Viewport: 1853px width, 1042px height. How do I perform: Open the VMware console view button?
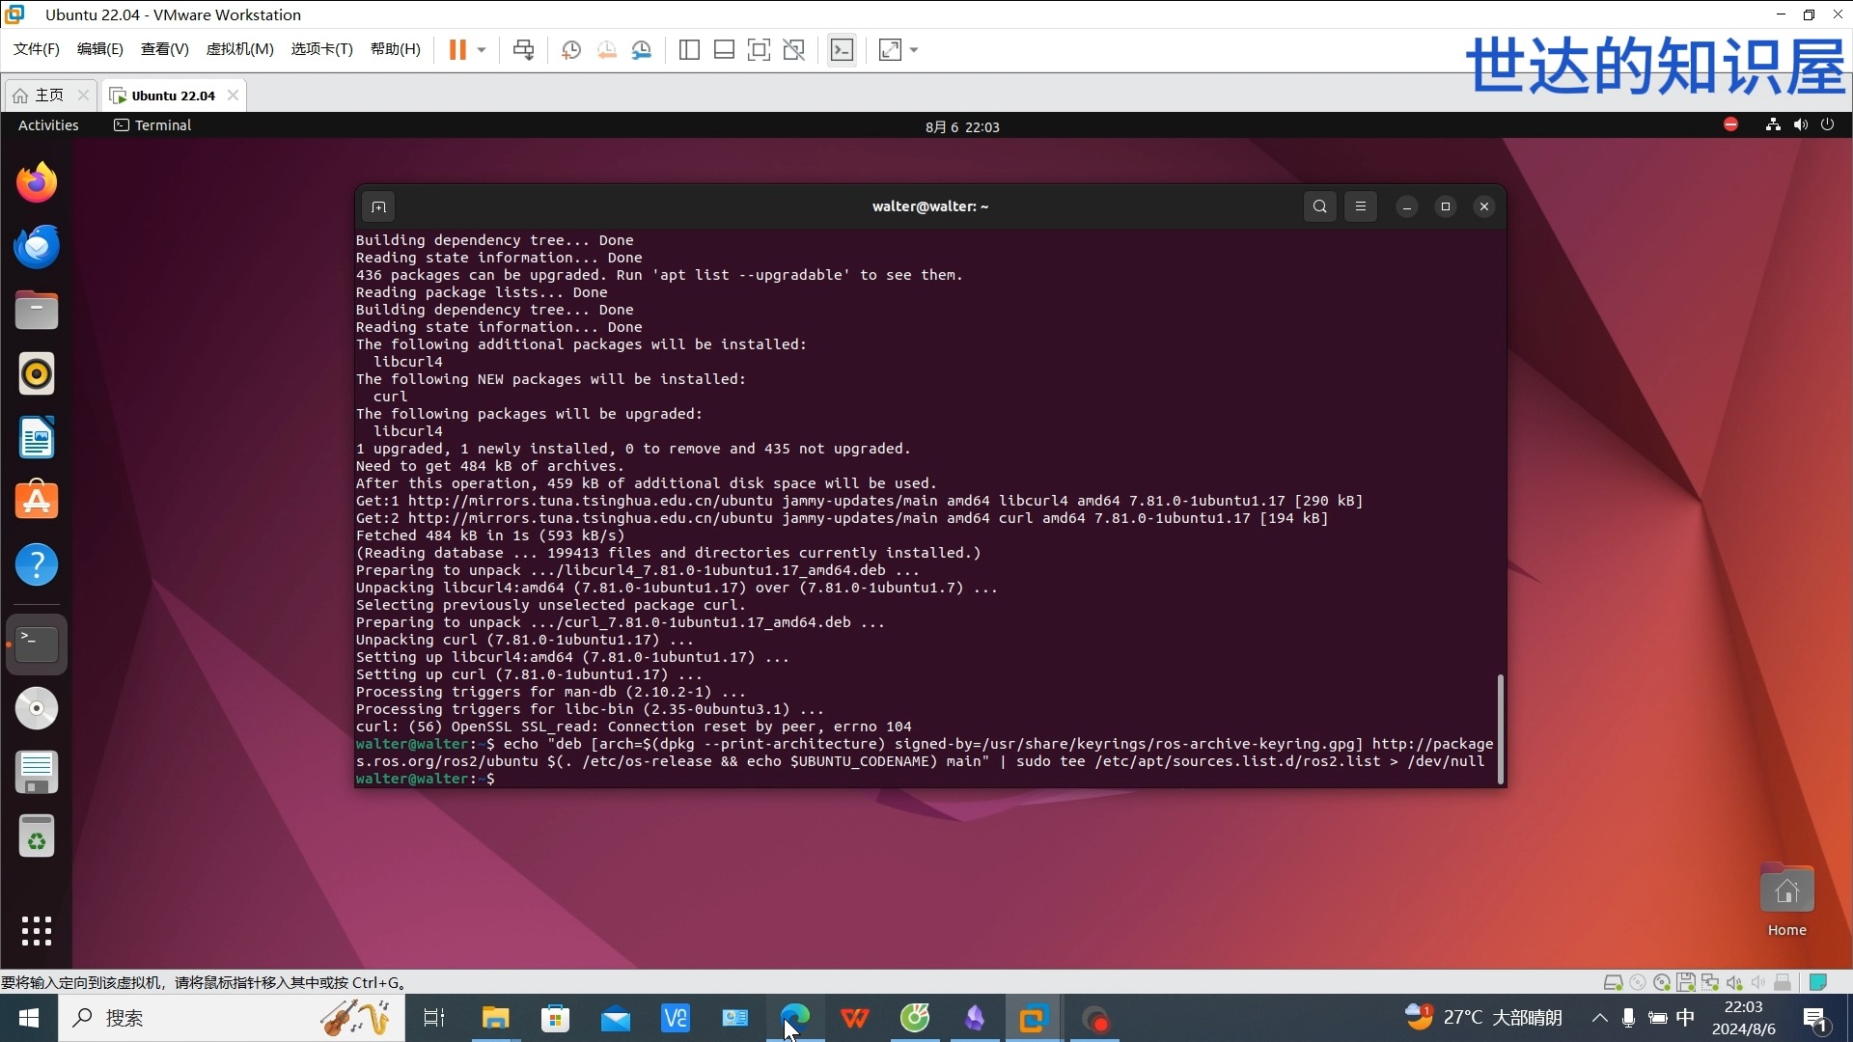842,50
